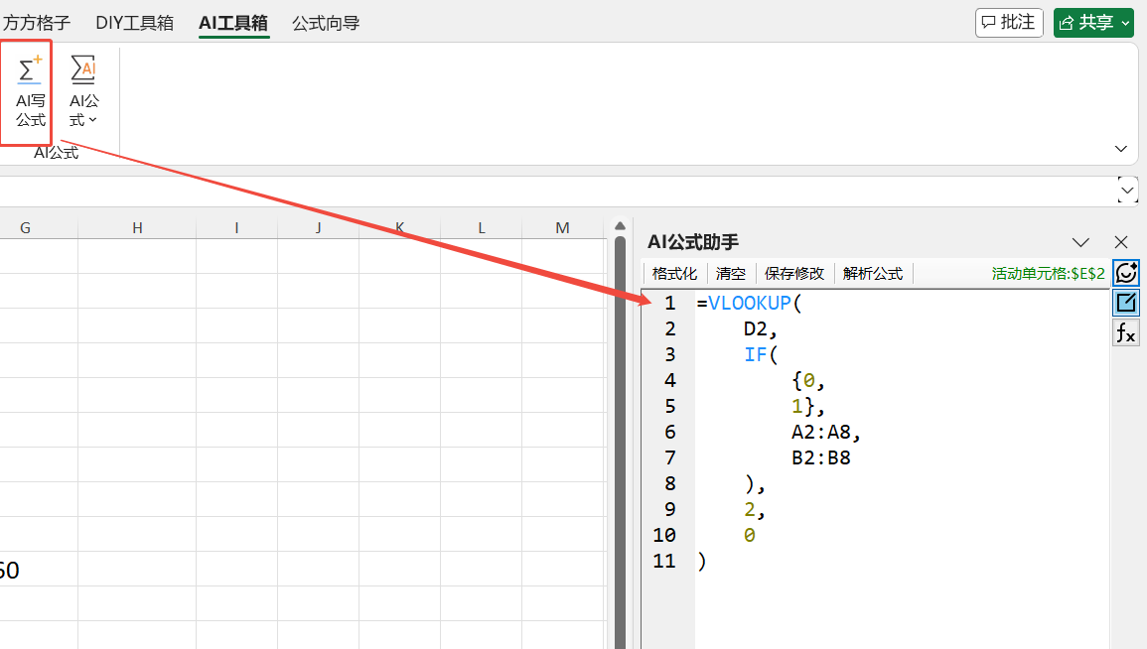The width and height of the screenshot is (1147, 649).
Task: Click 清空 to clear the formula
Action: tap(731, 273)
